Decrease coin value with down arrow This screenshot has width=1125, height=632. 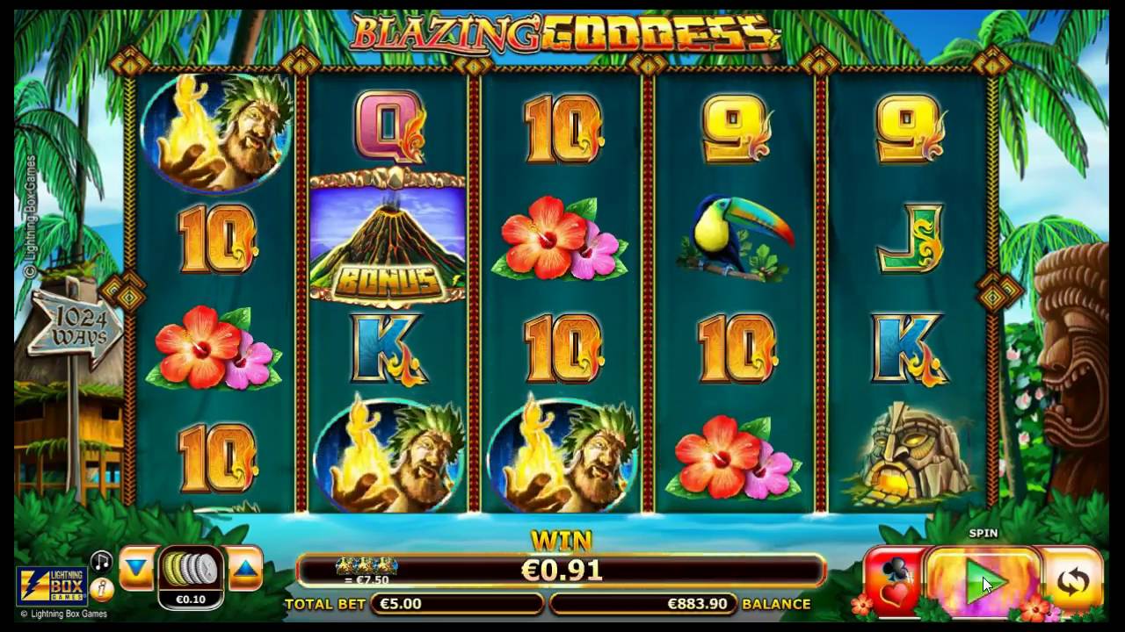[136, 568]
